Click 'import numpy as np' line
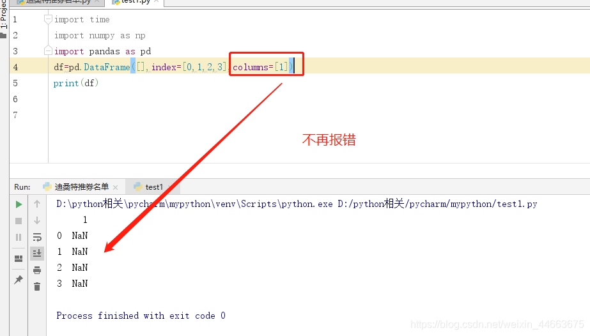The height and width of the screenshot is (336, 590). tap(100, 35)
